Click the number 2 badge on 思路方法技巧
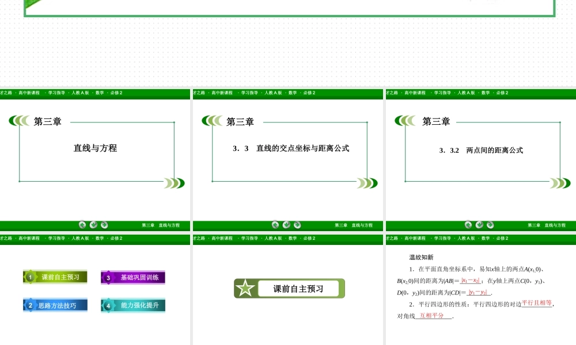 tap(30, 305)
